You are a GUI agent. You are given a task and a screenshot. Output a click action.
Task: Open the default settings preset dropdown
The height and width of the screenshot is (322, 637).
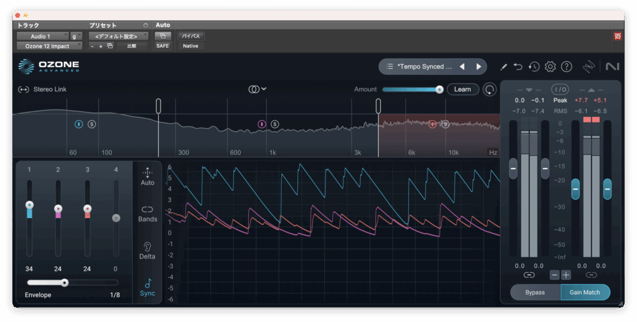[x=117, y=37]
